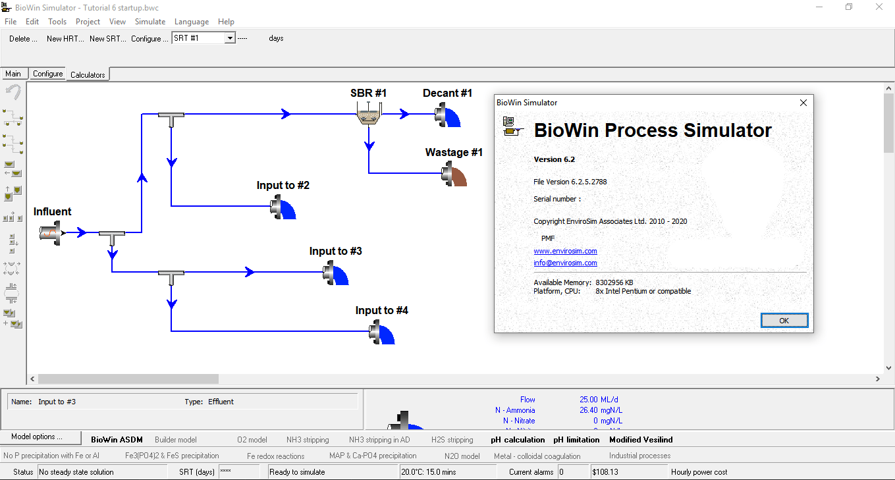
Task: Select the SBR #1 reactor icon
Action: click(369, 115)
